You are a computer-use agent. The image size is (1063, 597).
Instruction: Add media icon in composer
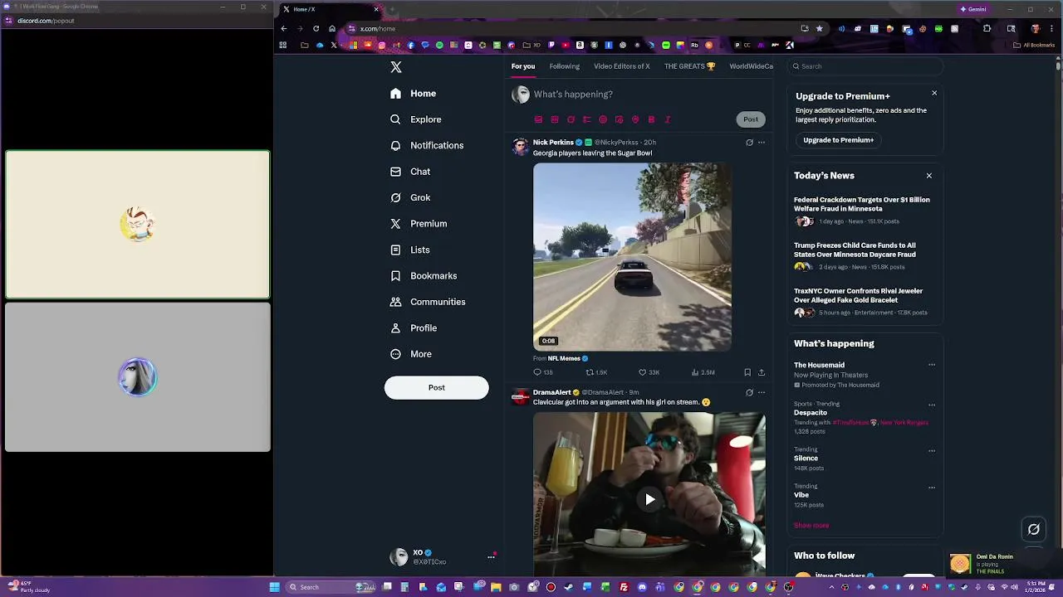pyautogui.click(x=538, y=119)
